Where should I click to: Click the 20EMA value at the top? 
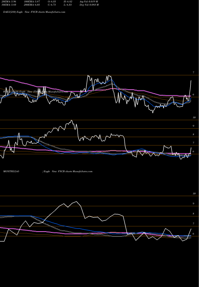[x=9, y=1]
